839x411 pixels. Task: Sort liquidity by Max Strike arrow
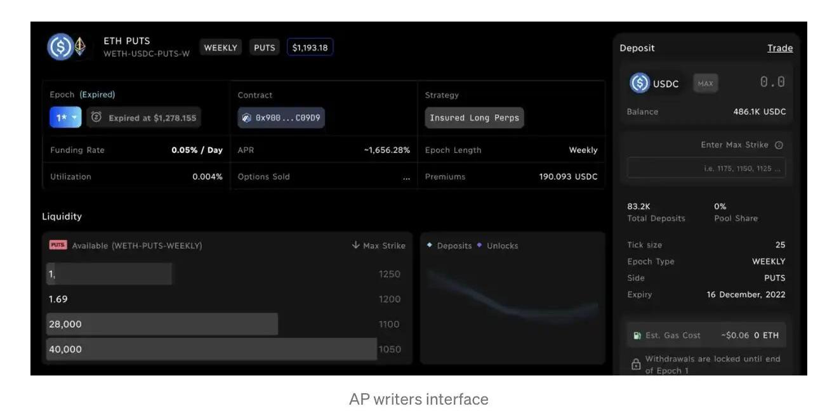click(x=355, y=245)
